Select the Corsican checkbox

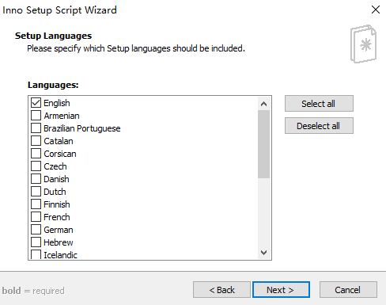point(36,154)
